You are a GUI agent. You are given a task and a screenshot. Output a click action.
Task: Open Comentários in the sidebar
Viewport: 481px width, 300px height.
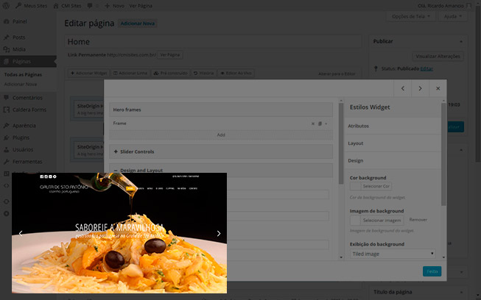tap(27, 98)
